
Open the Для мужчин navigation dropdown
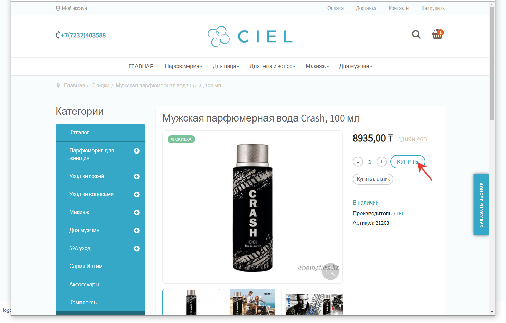point(356,66)
